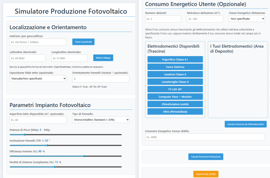This screenshot has height=178, width=270.
Task: Expand the Tipo di Pannello dropdown
Action: (x=101, y=120)
